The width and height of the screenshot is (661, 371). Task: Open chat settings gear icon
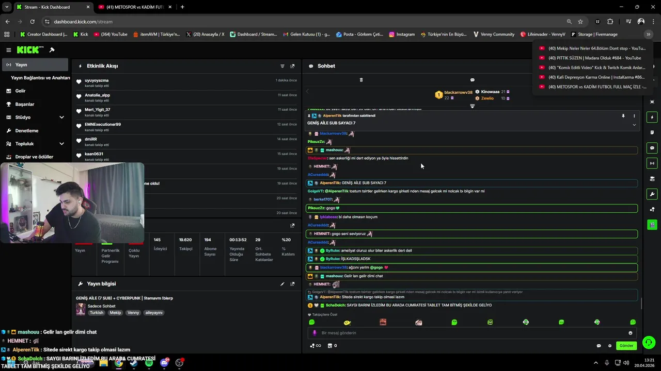pos(610,346)
